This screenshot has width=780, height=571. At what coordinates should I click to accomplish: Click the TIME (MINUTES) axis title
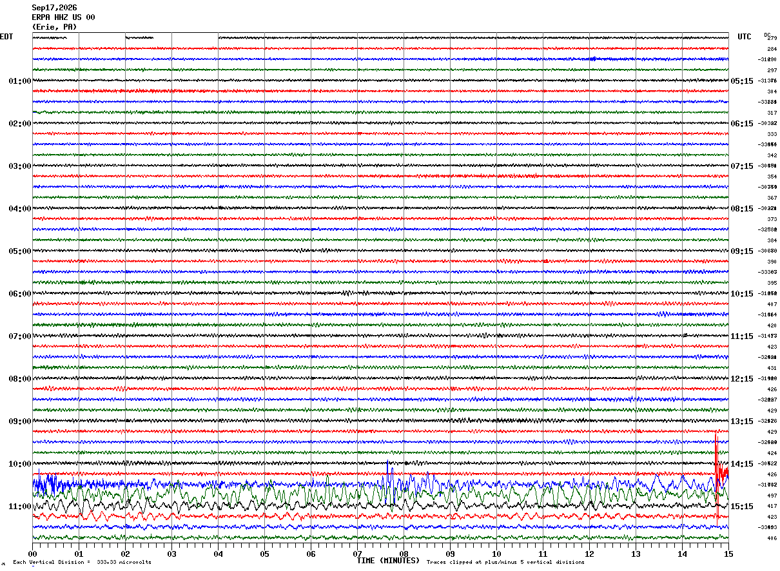388,561
